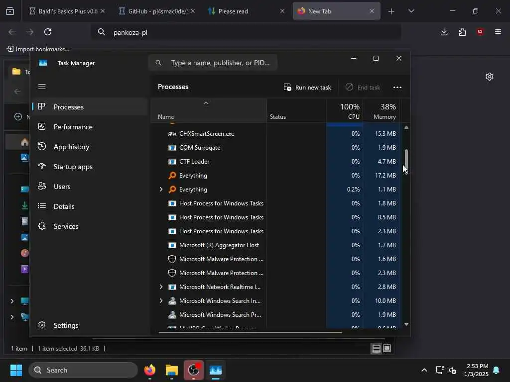
Task: Open Windows Start menu
Action: click(16, 370)
